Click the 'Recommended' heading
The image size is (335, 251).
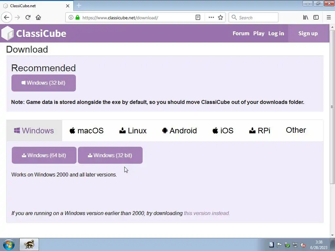click(x=44, y=68)
